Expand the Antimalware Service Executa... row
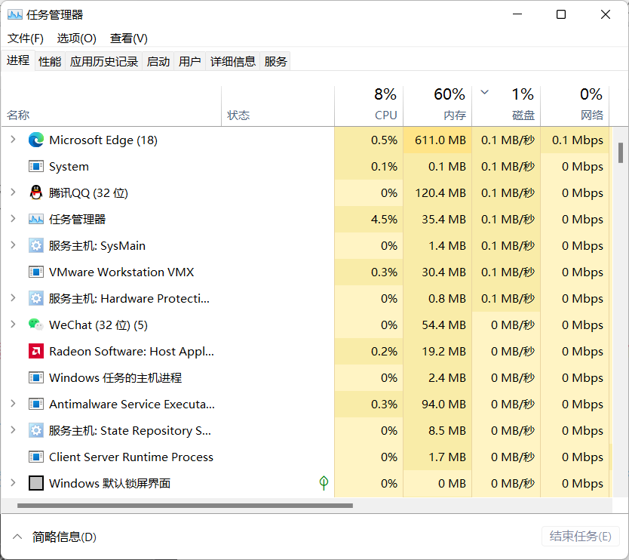This screenshot has height=560, width=629. tap(13, 404)
